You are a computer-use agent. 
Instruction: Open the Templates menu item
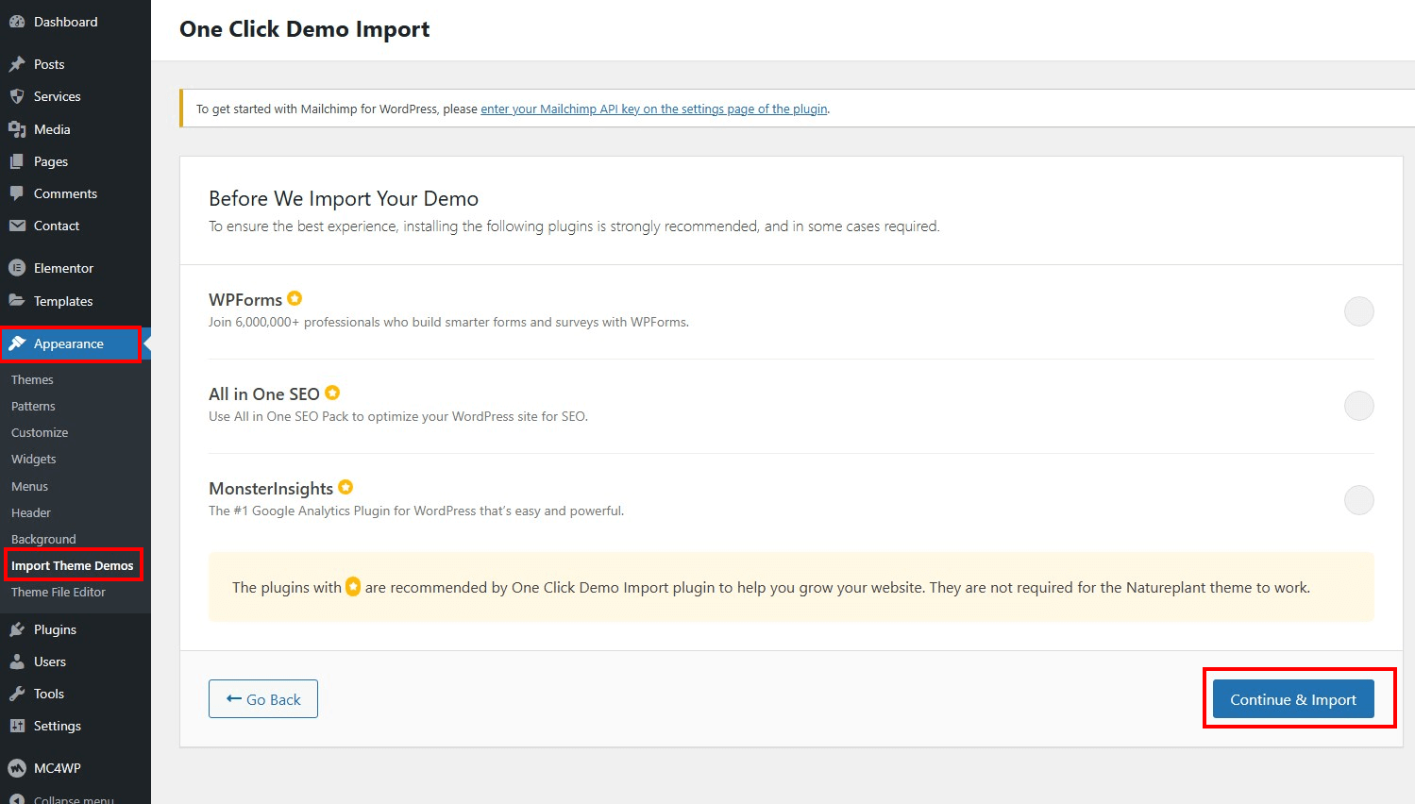pos(76,301)
